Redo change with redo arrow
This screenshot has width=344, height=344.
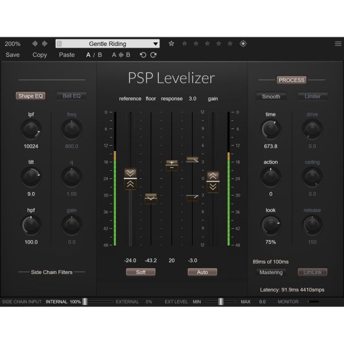click(x=153, y=55)
